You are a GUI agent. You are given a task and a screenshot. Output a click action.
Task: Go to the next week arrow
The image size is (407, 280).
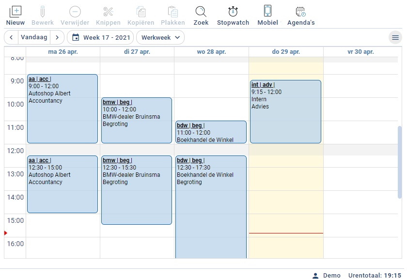coord(57,37)
